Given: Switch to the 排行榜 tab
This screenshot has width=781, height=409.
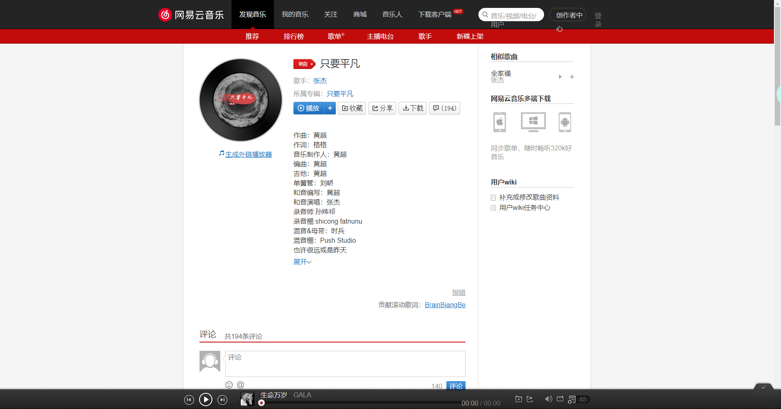Looking at the screenshot, I should tap(294, 36).
